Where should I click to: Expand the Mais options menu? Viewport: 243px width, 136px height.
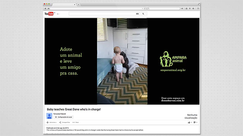coord(76,122)
